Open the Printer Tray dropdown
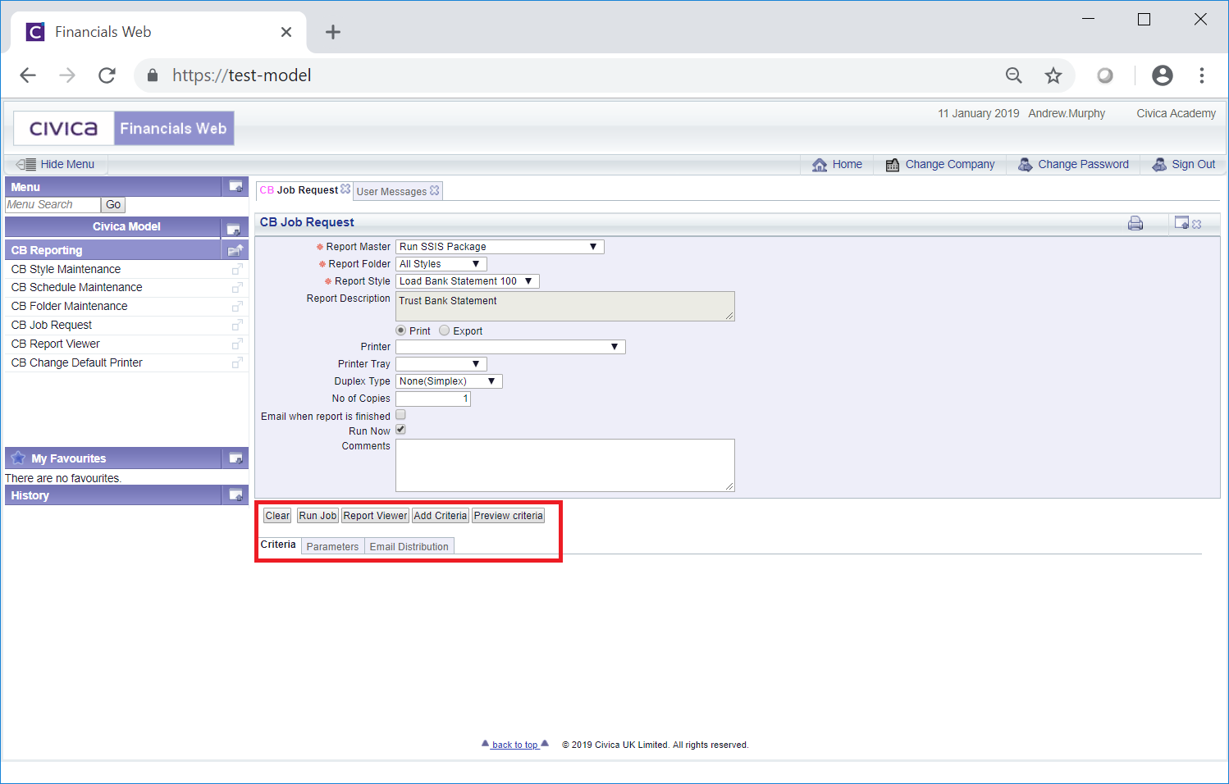1229x784 pixels. tap(441, 364)
